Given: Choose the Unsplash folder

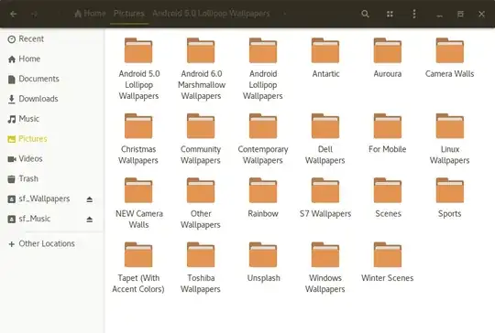Looking at the screenshot, I should (x=263, y=262).
